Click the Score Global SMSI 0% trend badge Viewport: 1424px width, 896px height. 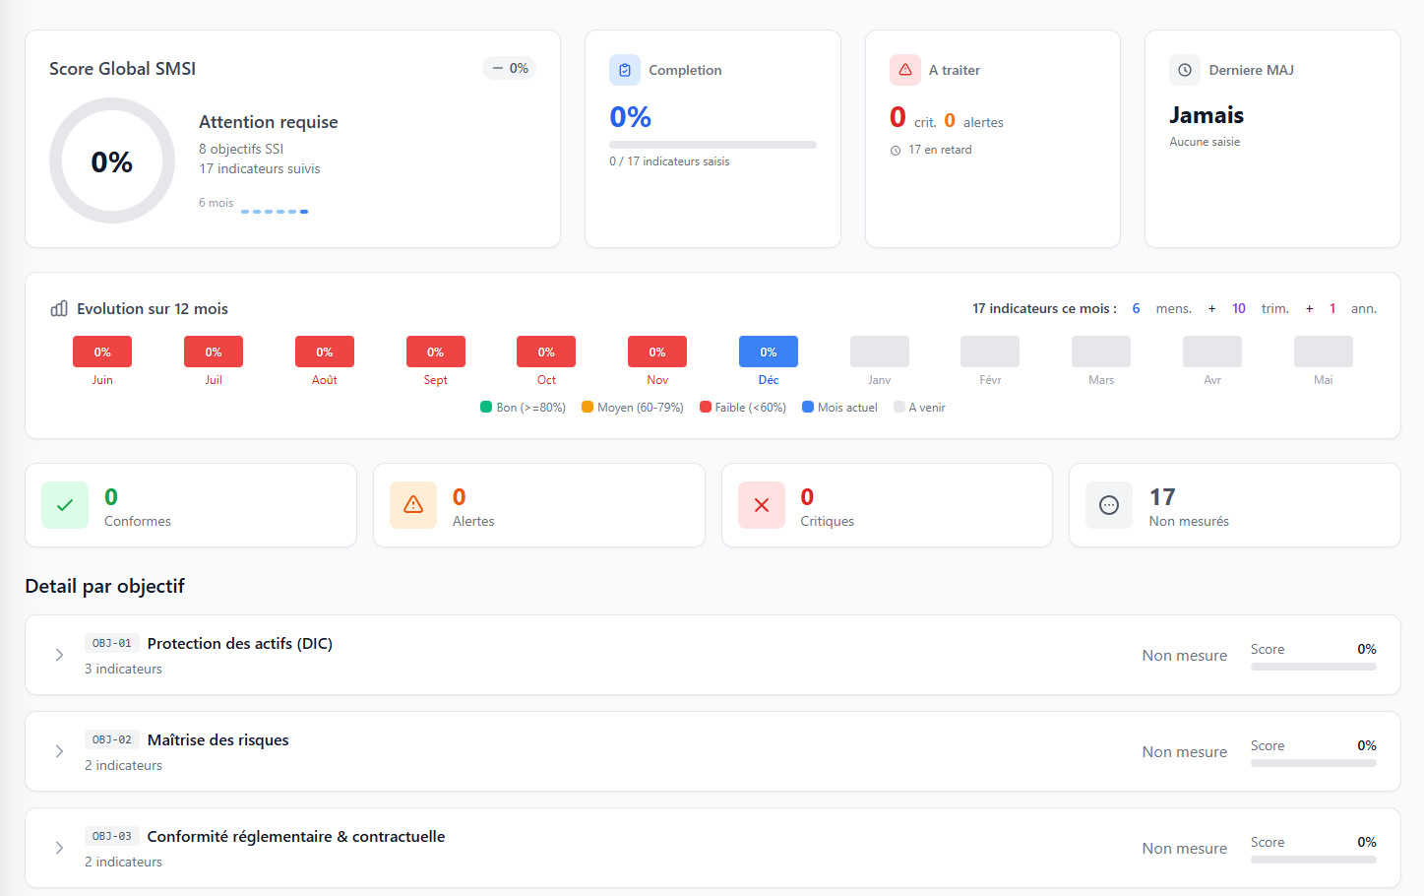tap(510, 68)
